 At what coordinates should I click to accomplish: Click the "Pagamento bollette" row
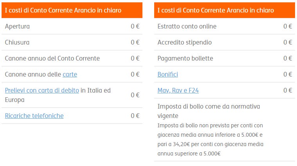[225, 59]
